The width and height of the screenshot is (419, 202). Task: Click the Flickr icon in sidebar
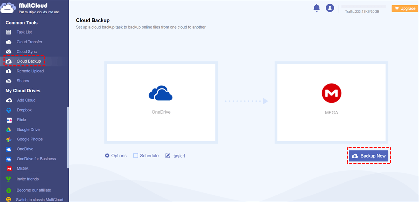(9, 120)
